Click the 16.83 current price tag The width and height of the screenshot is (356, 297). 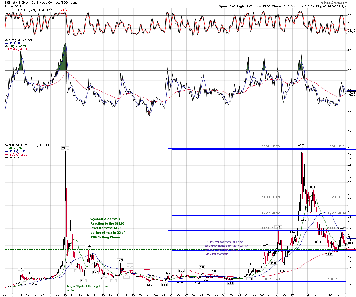point(351,243)
